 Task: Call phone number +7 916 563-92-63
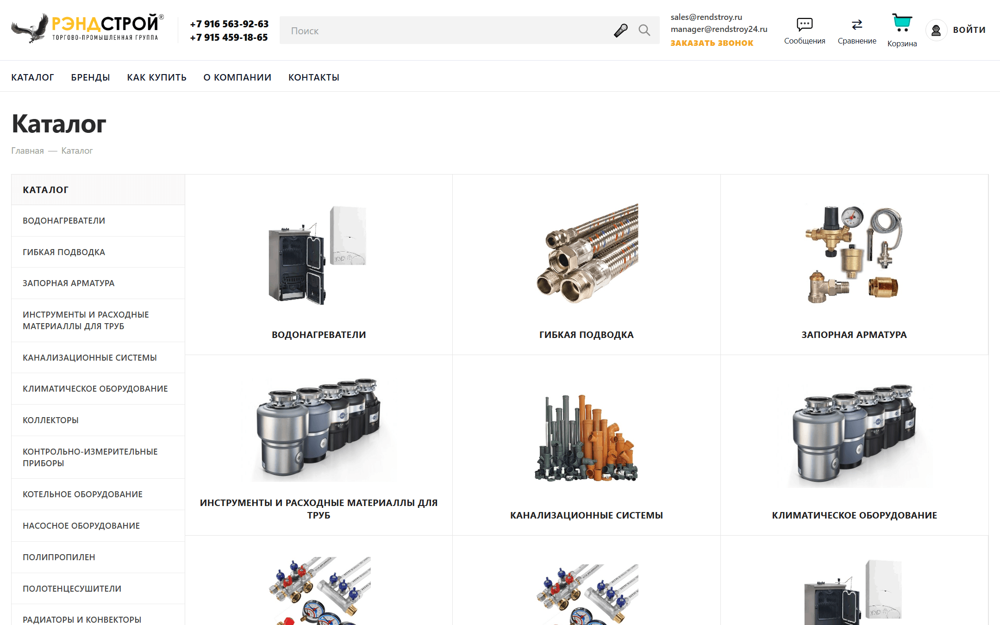coord(229,24)
